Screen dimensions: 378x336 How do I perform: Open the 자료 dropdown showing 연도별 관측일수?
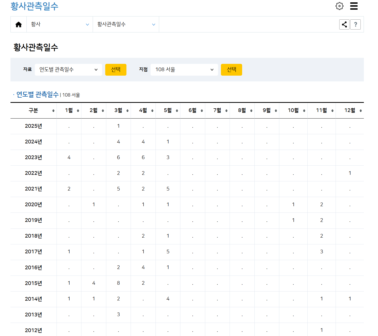68,70
